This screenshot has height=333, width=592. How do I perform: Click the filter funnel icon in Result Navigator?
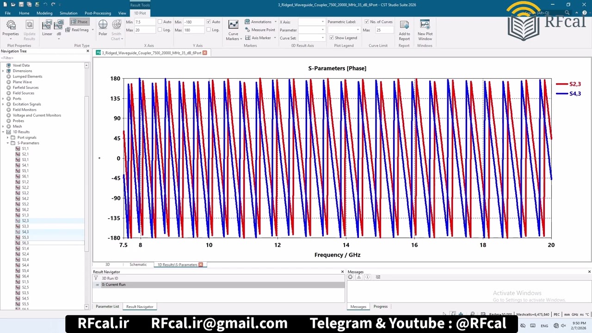coord(96,278)
